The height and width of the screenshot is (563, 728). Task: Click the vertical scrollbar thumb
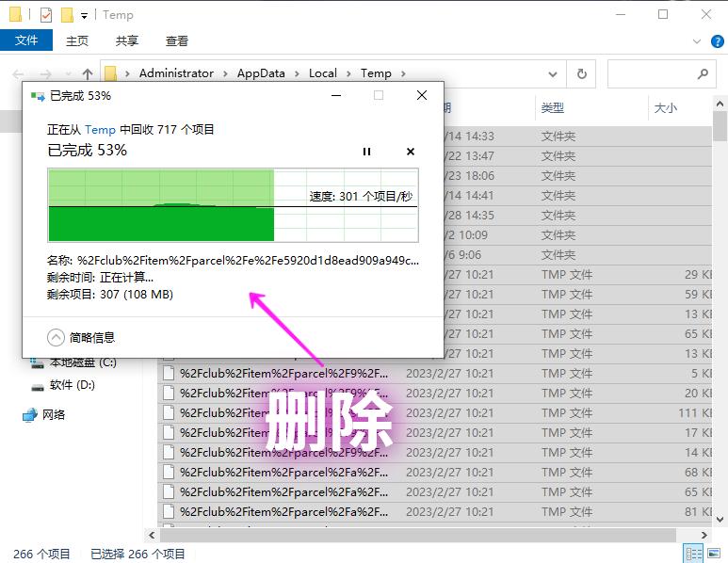(720, 126)
